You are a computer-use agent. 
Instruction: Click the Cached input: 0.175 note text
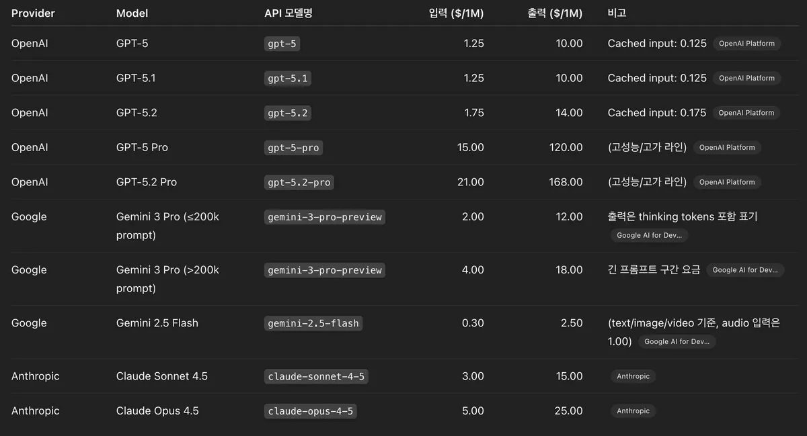[x=657, y=113]
